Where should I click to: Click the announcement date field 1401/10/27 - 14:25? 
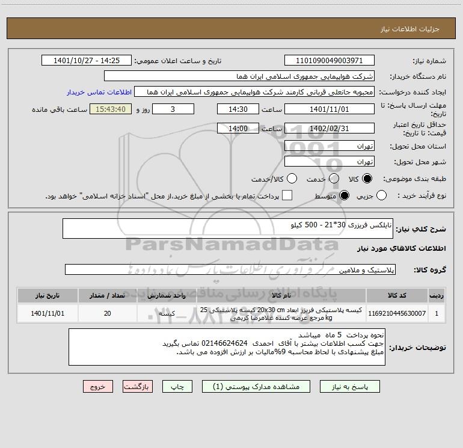click(x=87, y=60)
